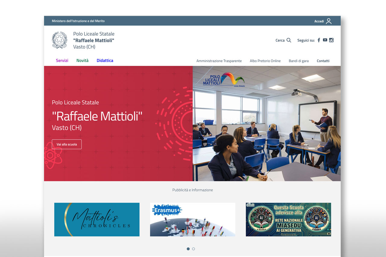Click the "Pubblicità e Informazione" heading
The height and width of the screenshot is (257, 386).
(x=193, y=190)
